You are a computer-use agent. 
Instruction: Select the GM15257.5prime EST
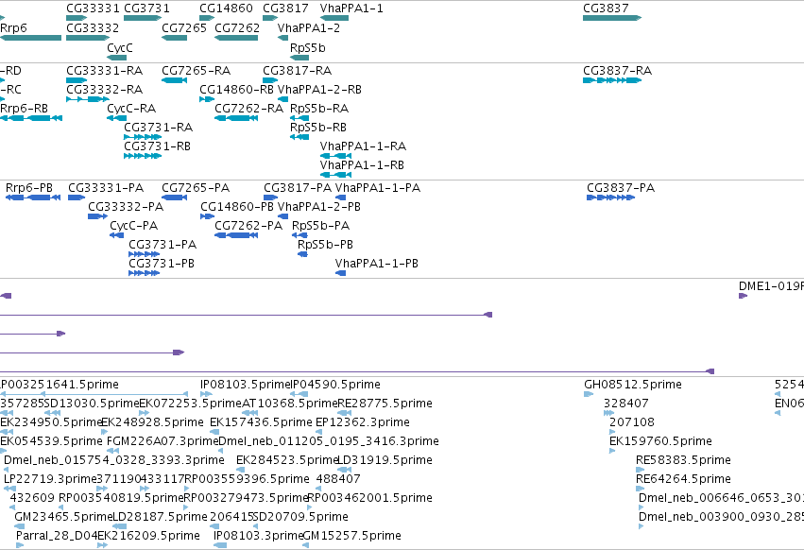coord(306,545)
